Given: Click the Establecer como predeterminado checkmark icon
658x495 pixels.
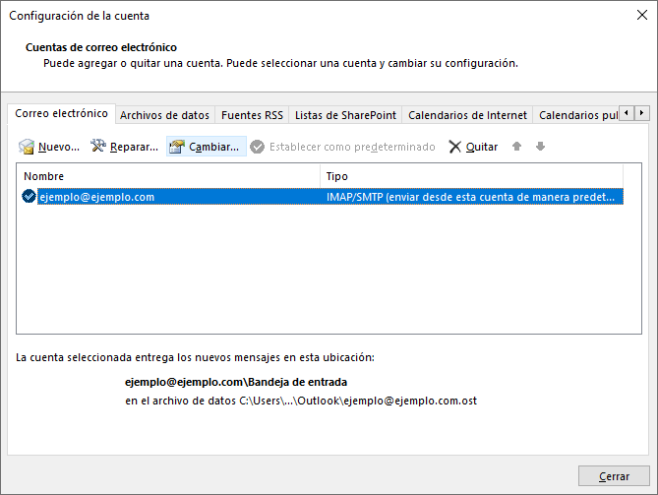Looking at the screenshot, I should pos(258,147).
